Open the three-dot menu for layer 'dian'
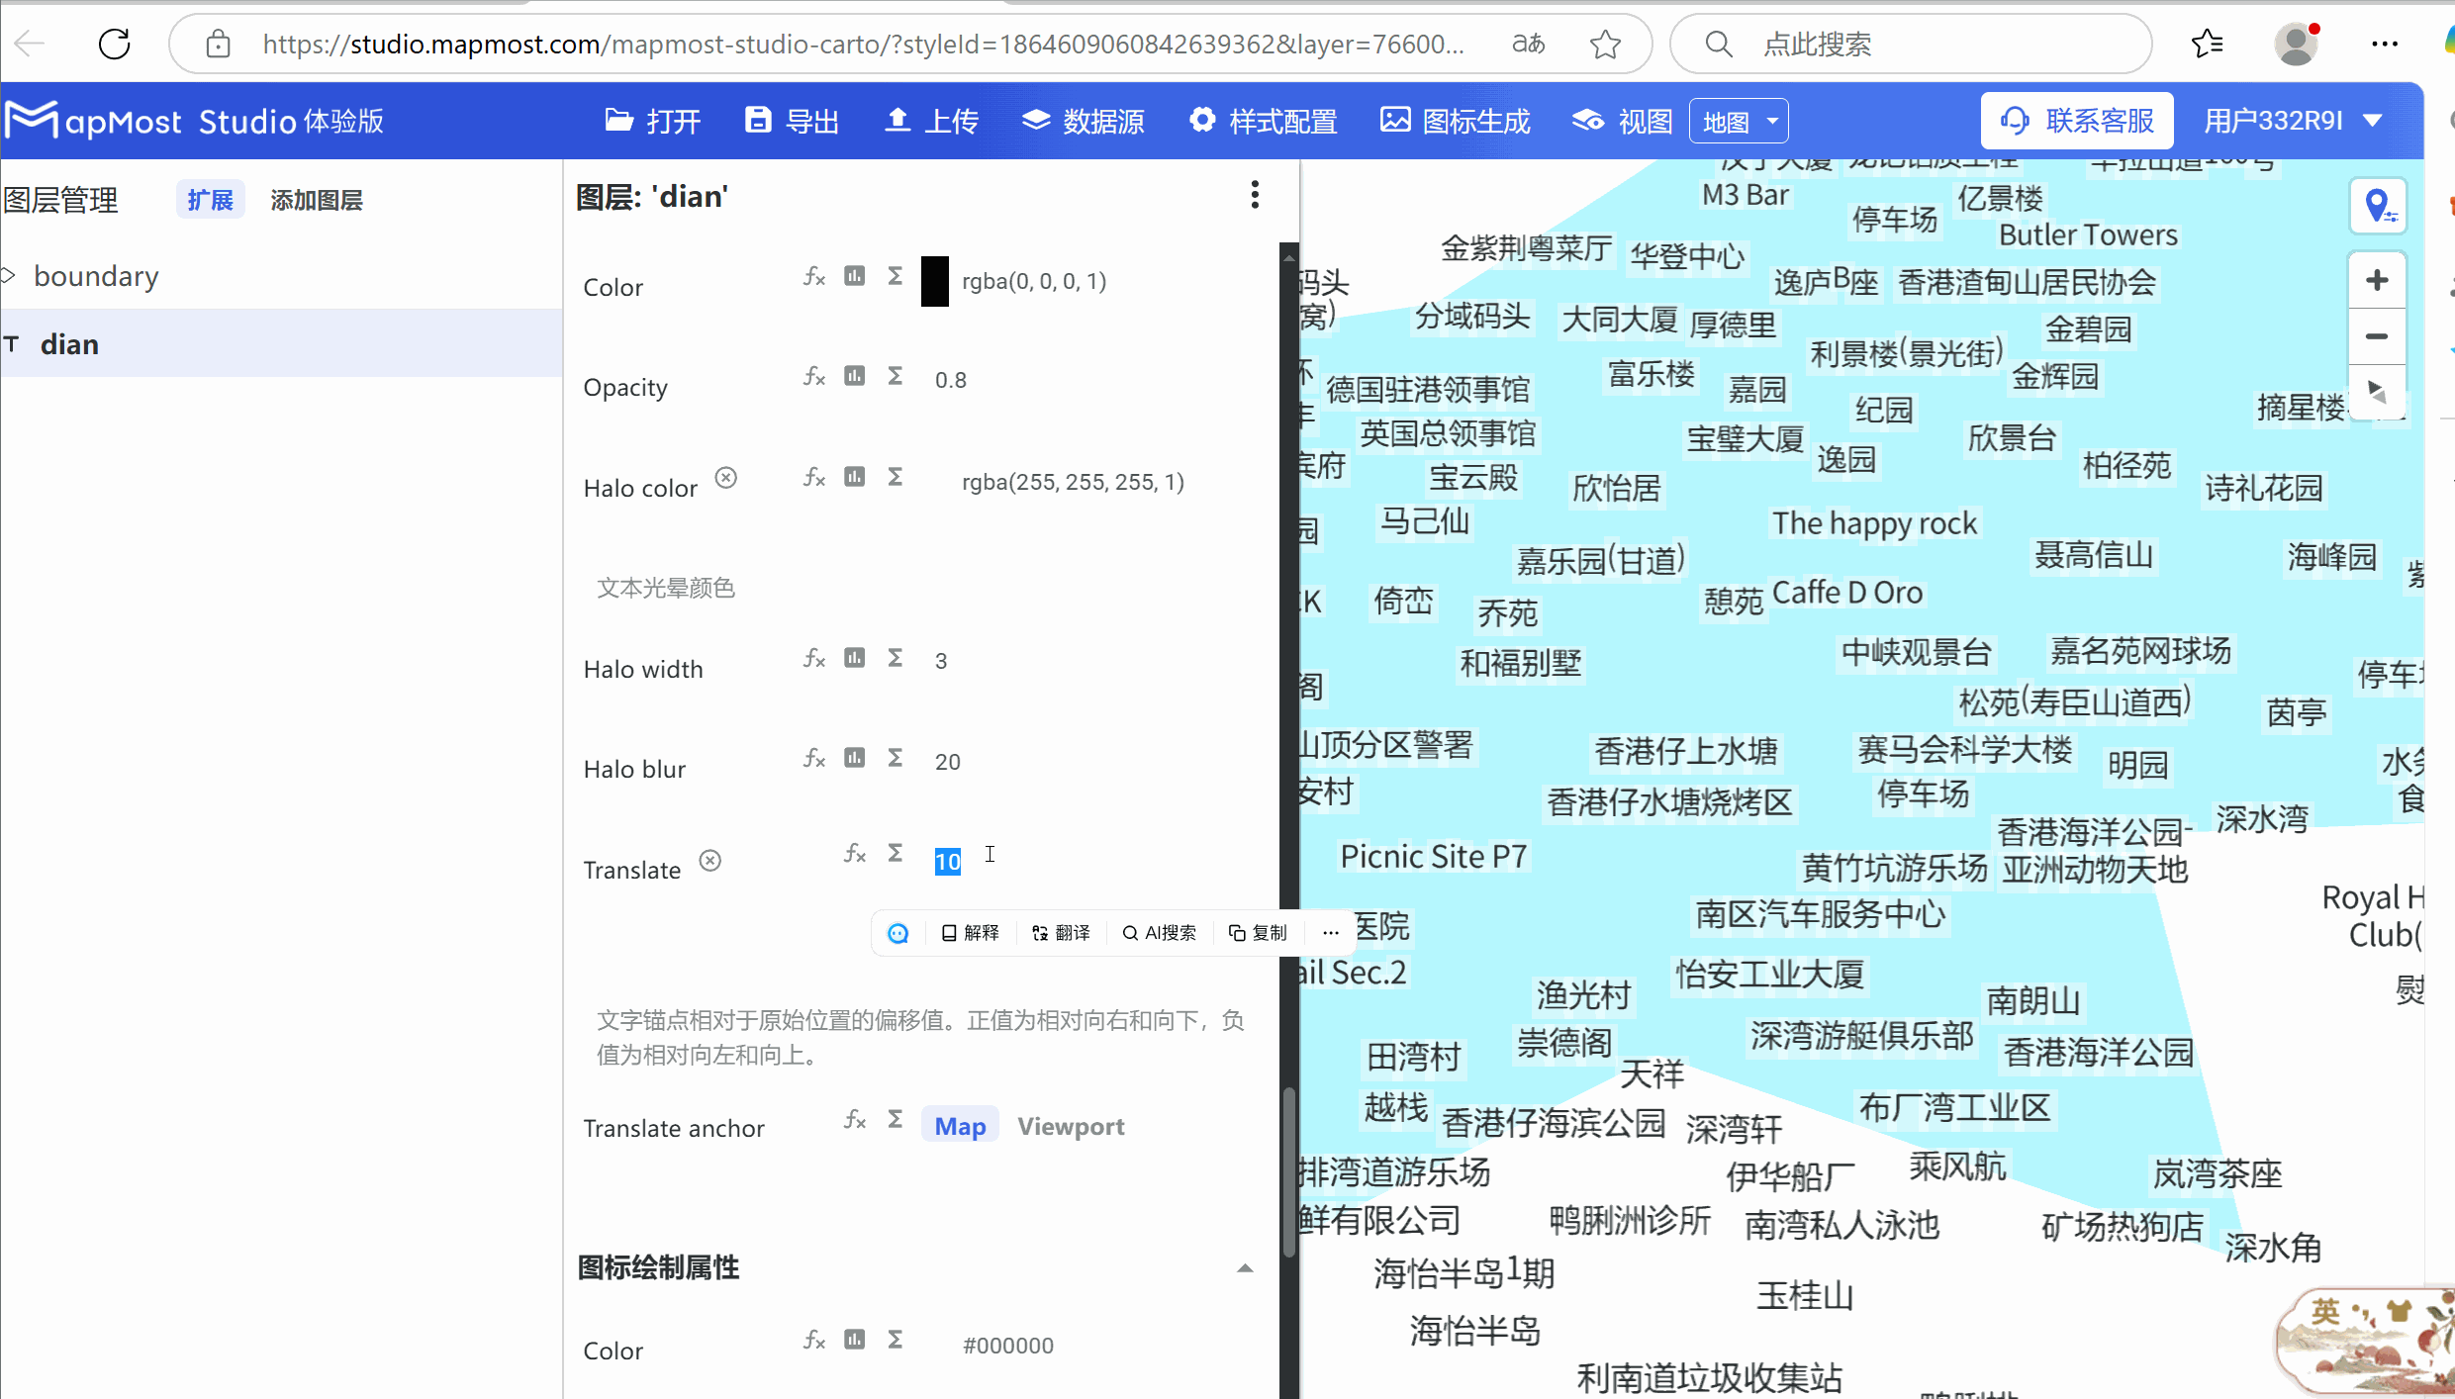The height and width of the screenshot is (1399, 2455). click(1255, 195)
